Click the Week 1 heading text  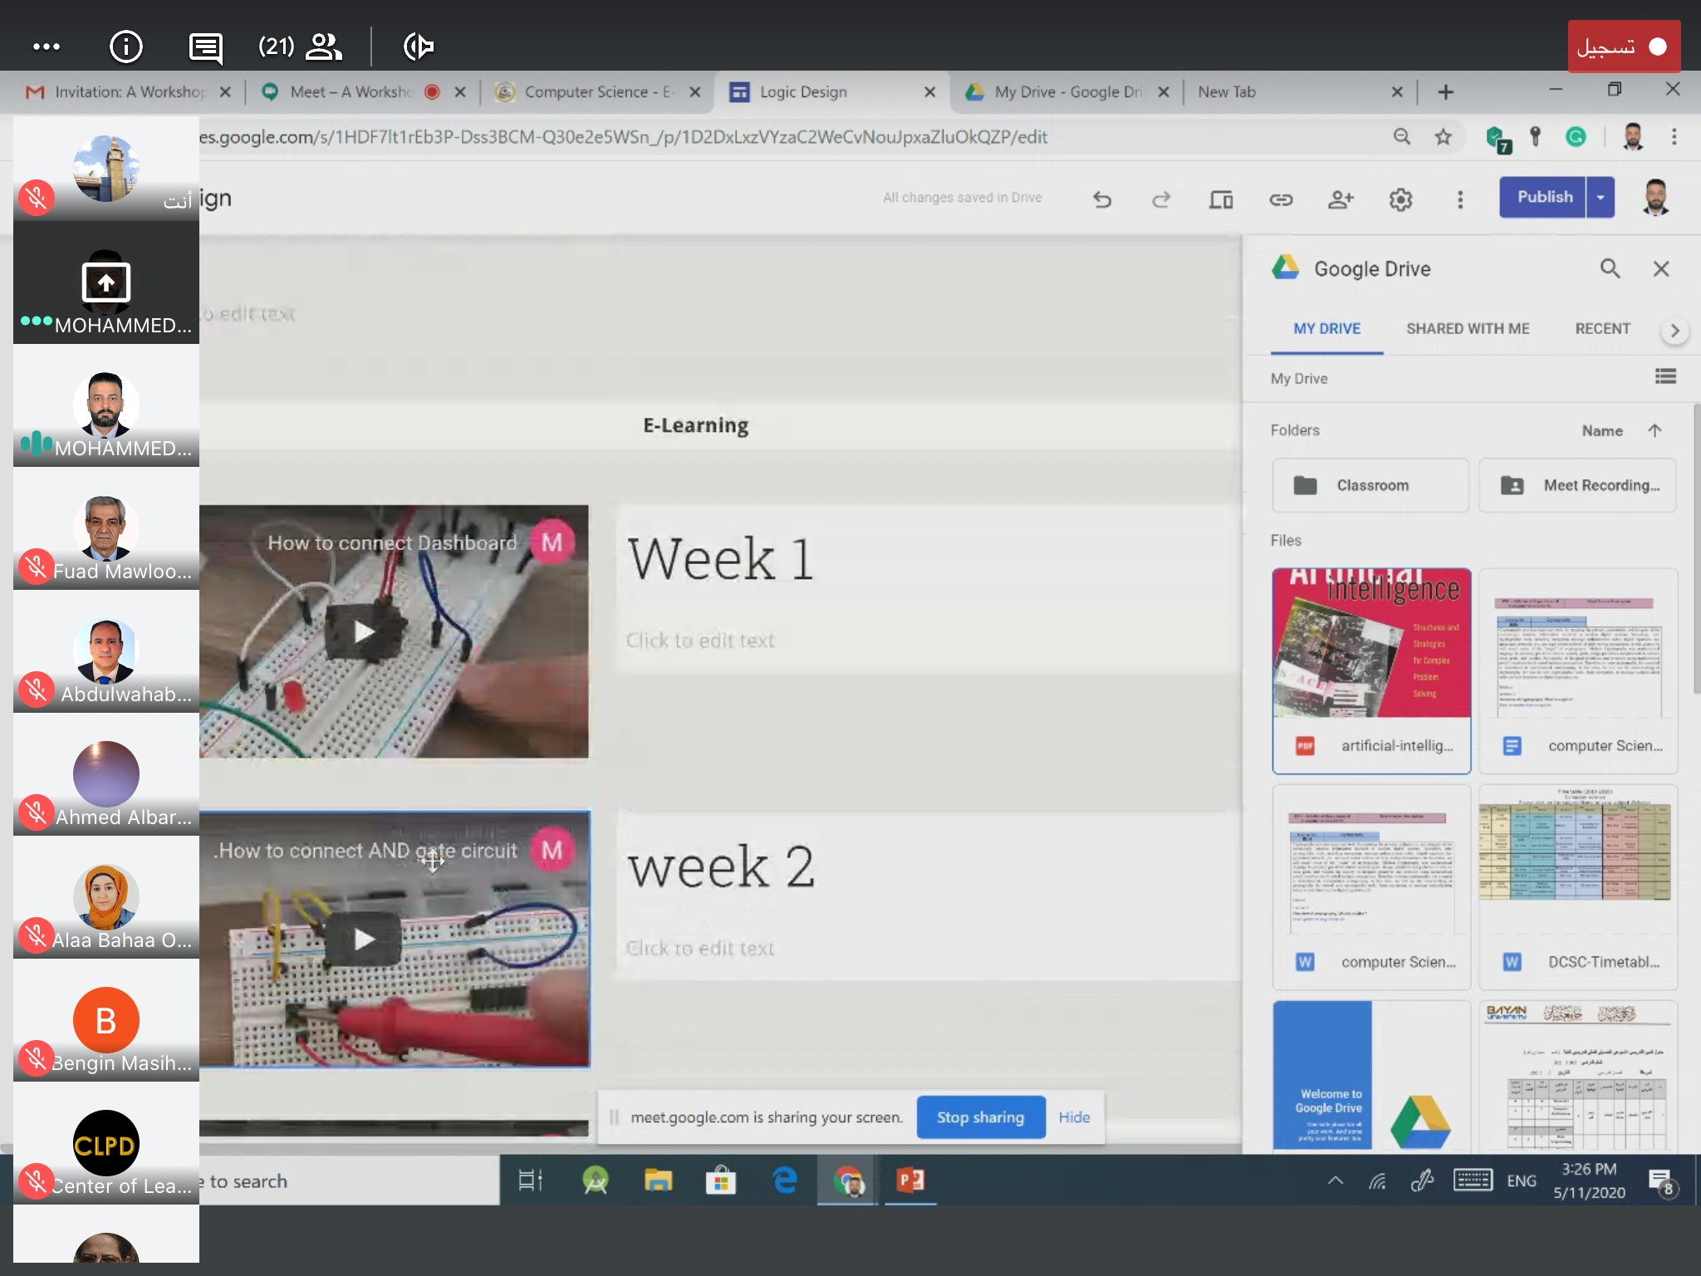(720, 558)
